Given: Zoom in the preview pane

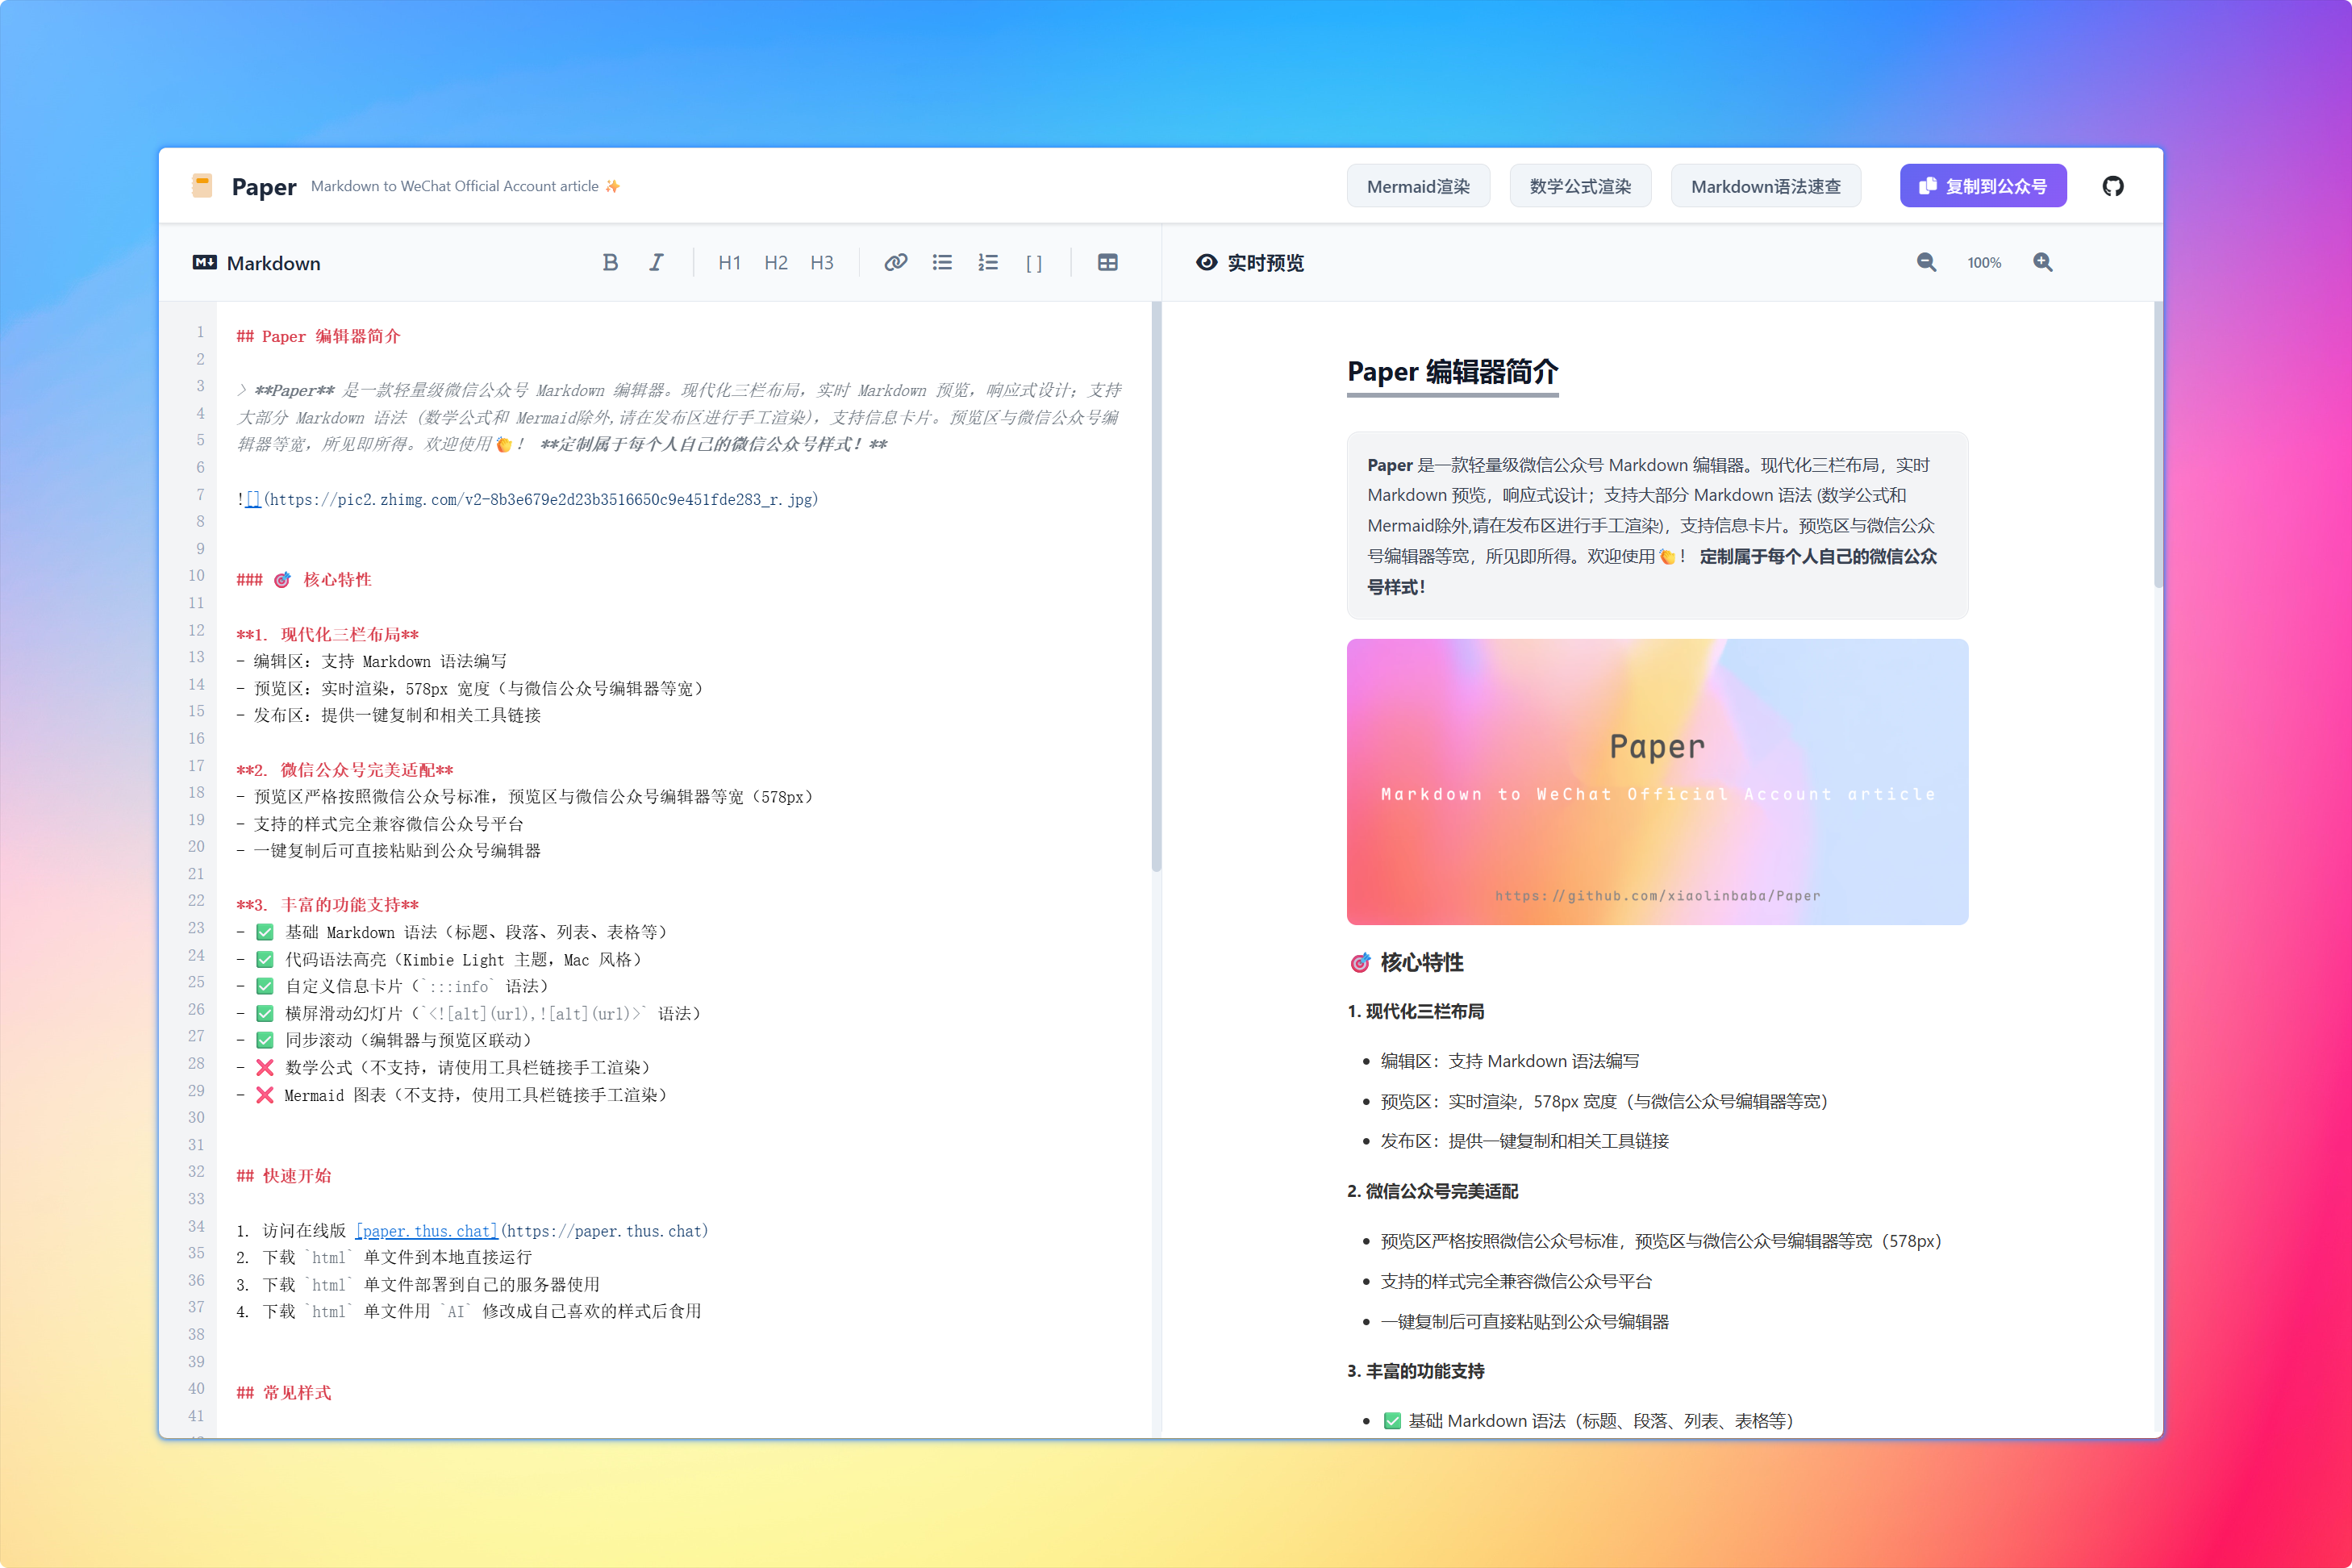Looking at the screenshot, I should pos(2042,262).
